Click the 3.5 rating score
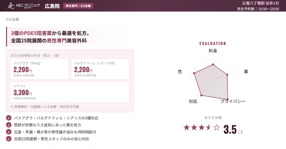The height and width of the screenshot is (149, 286). pos(230,129)
